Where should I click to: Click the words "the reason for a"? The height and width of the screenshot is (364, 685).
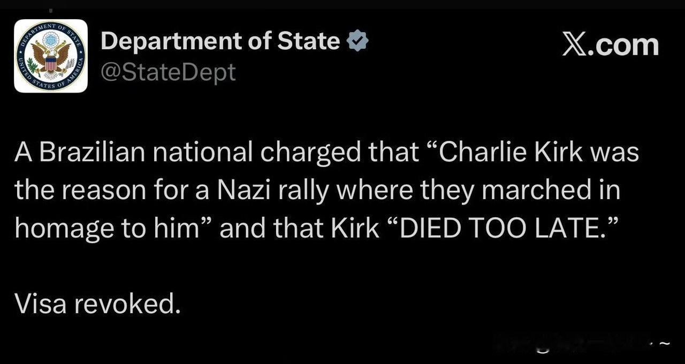tap(111, 191)
